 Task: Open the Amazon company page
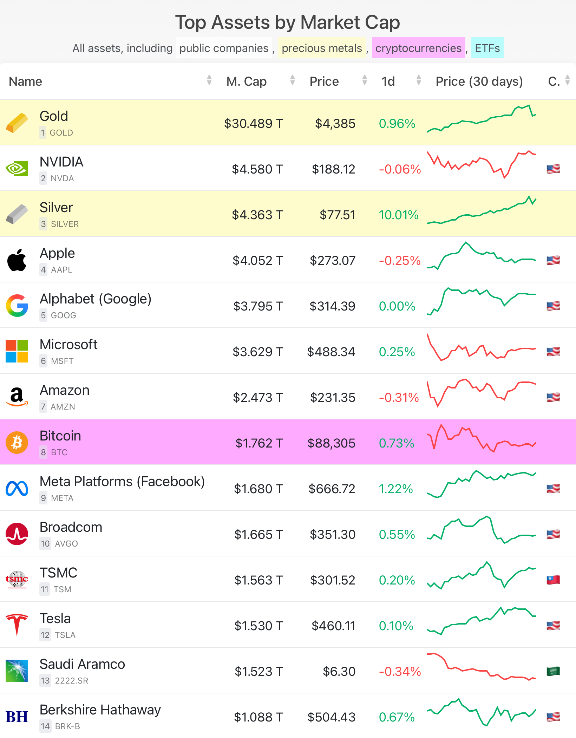point(65,390)
